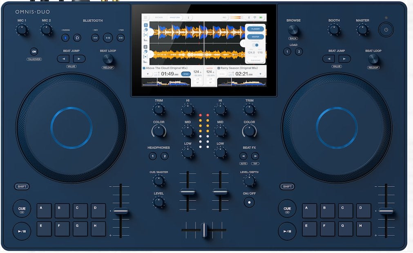413x253 pixels.
Task: Expand dropdown arrow beside Above The Cloud time
Action: point(148,74)
